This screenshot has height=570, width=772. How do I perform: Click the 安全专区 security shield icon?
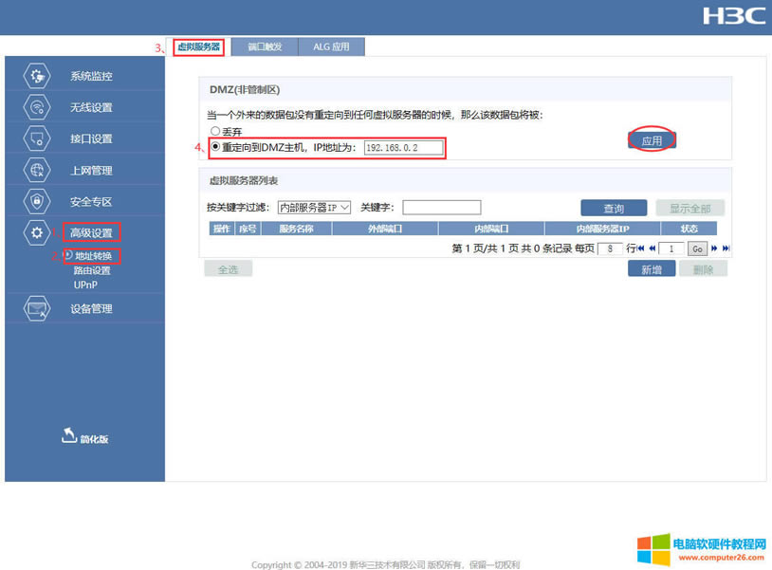click(x=36, y=200)
